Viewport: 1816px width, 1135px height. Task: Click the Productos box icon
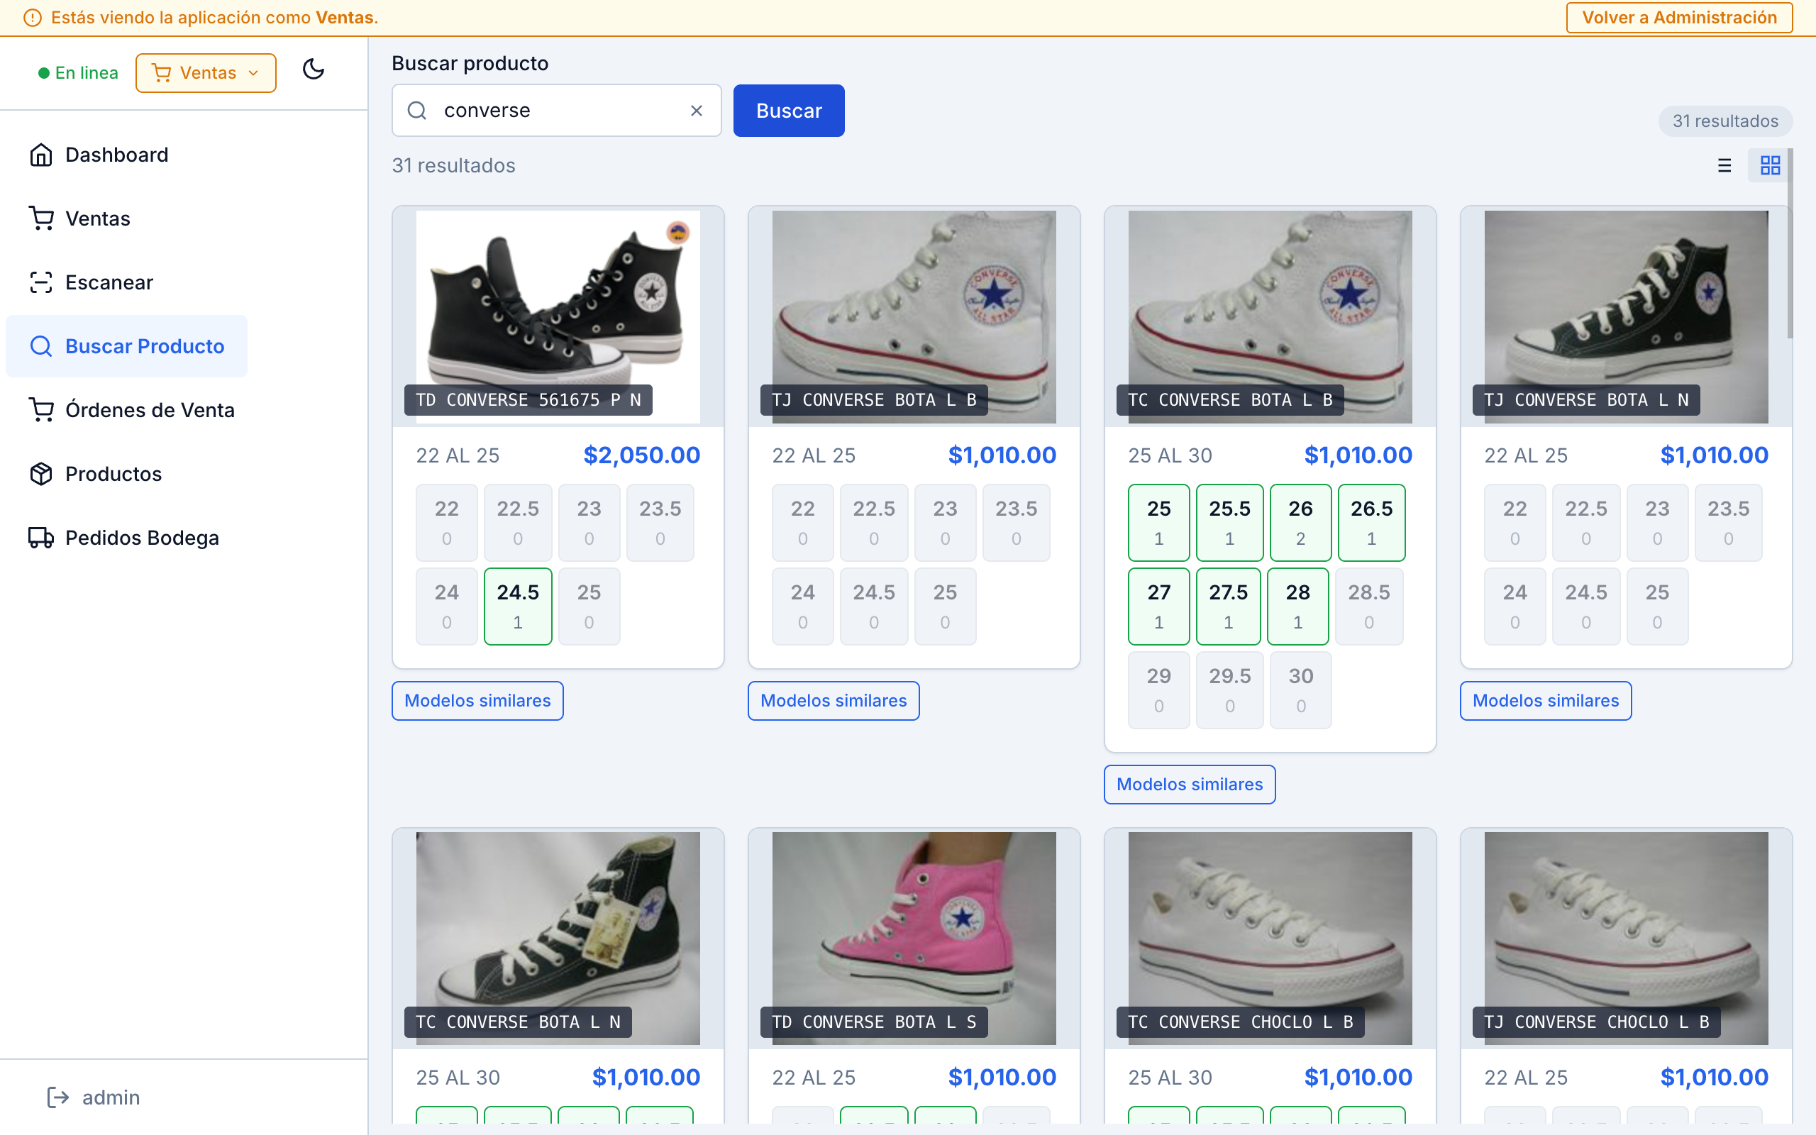click(41, 474)
